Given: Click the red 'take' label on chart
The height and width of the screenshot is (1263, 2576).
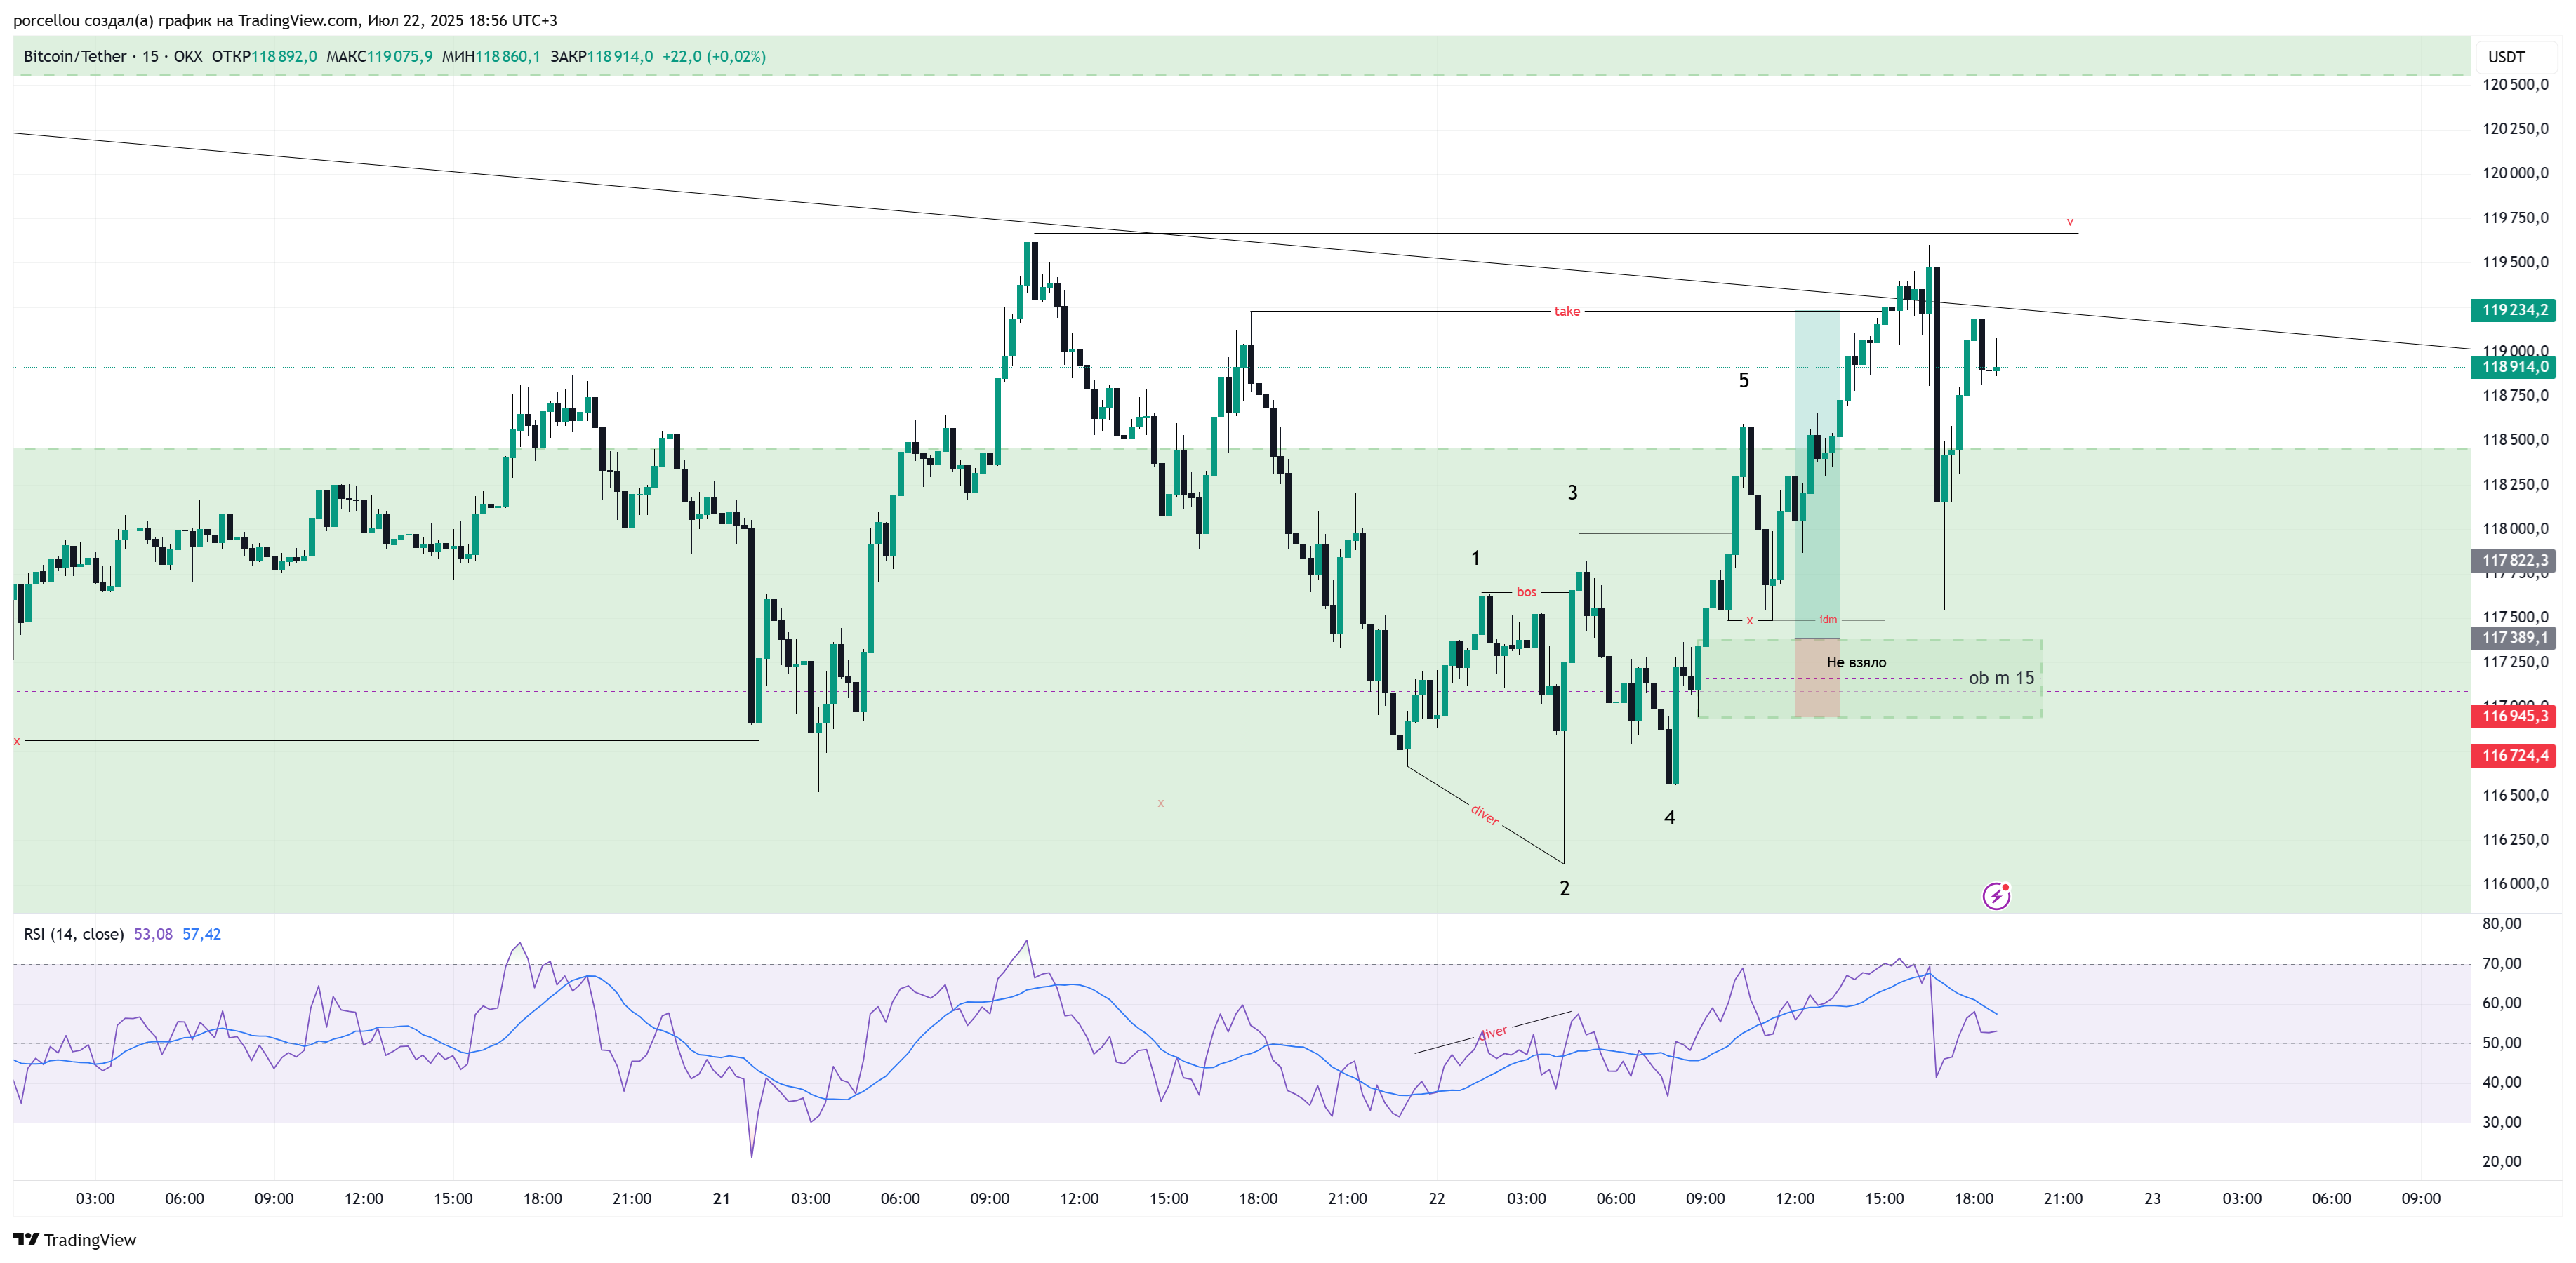Looking at the screenshot, I should click(1567, 311).
